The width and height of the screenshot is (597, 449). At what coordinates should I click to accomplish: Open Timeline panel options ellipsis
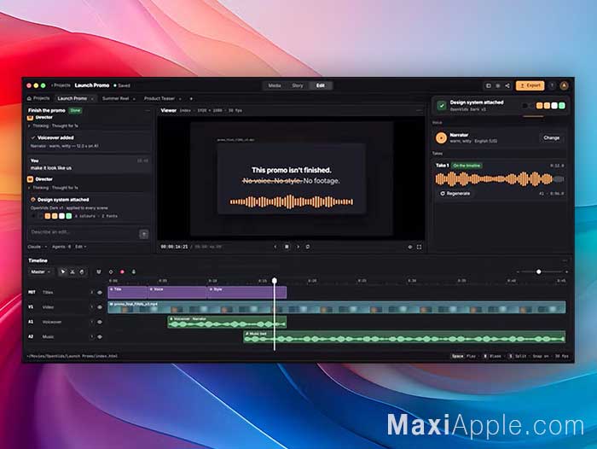coord(565,260)
